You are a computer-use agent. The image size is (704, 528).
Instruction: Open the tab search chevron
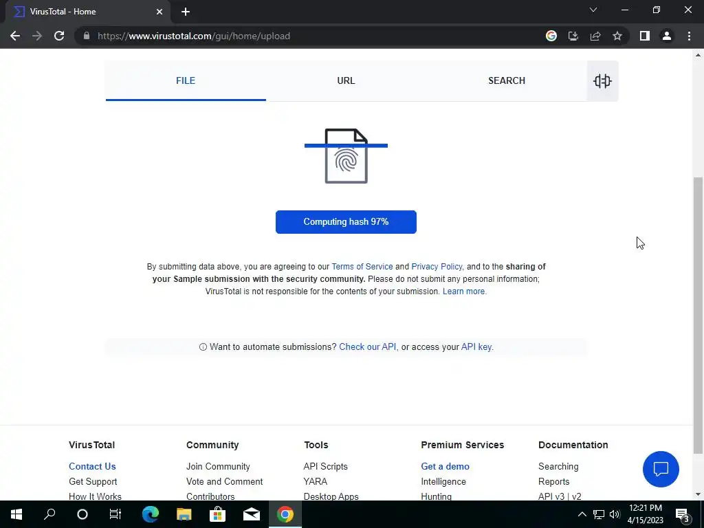click(593, 10)
